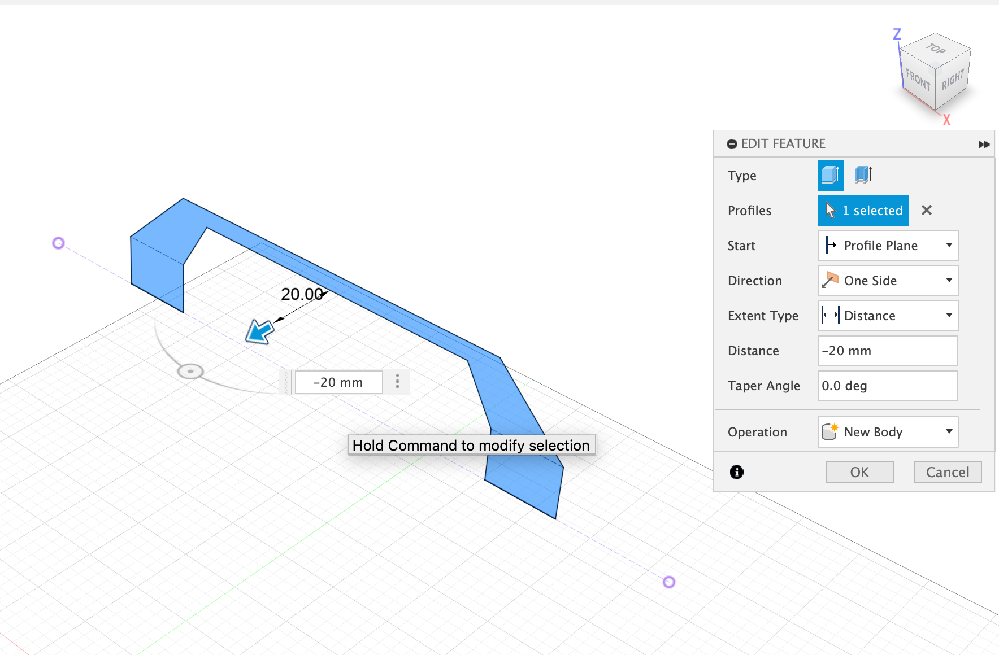Click the X axis label near view cube
The image size is (999, 655).
pyautogui.click(x=947, y=120)
